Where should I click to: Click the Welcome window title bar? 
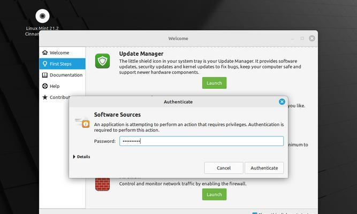tap(178, 39)
